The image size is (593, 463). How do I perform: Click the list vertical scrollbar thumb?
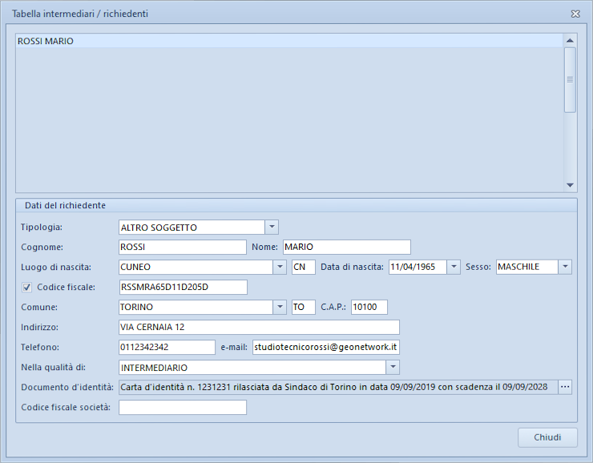(x=570, y=80)
